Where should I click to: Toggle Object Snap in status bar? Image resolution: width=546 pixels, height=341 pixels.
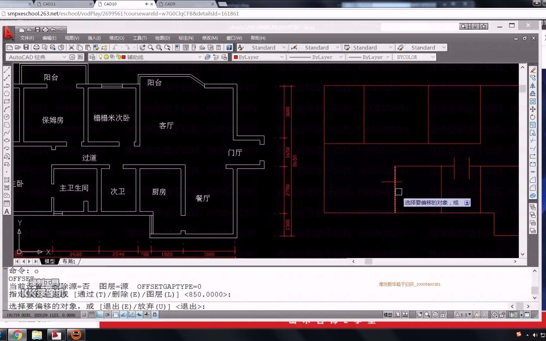click(115, 315)
